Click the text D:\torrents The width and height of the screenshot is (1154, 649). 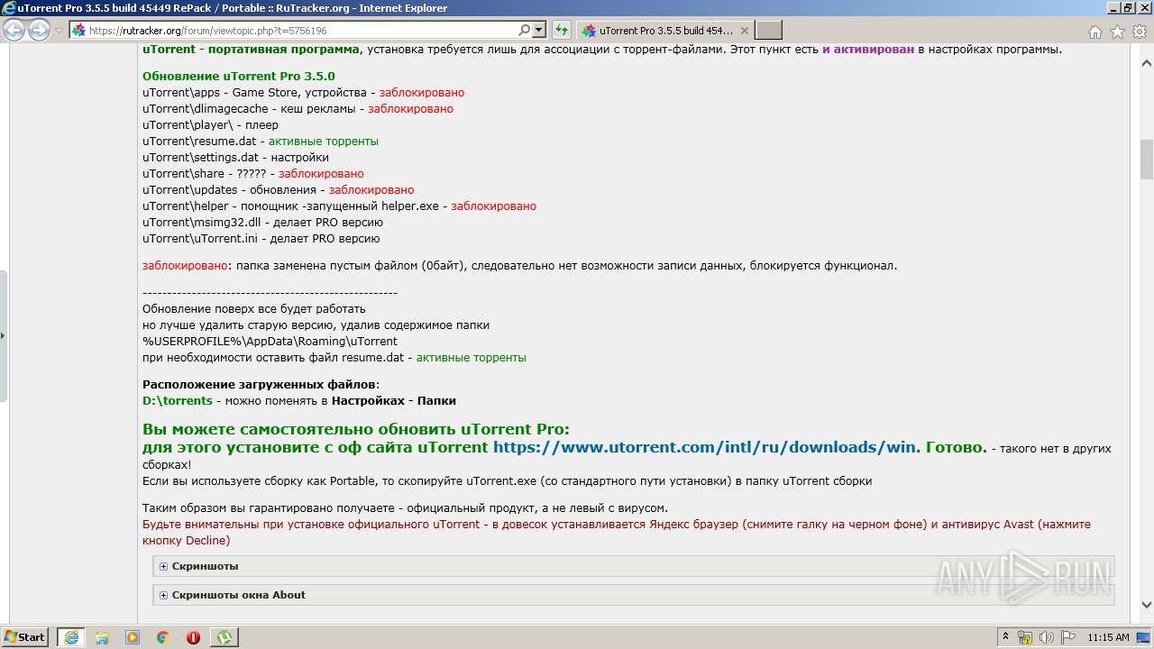click(178, 401)
